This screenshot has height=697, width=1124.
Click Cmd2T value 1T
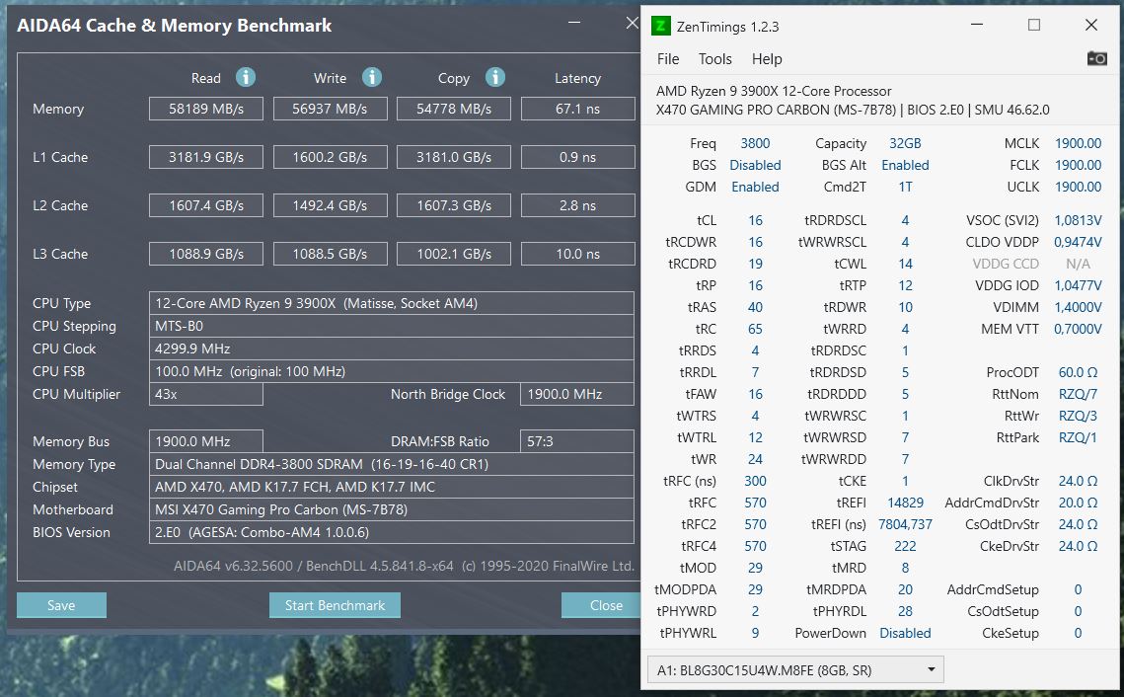coord(905,187)
